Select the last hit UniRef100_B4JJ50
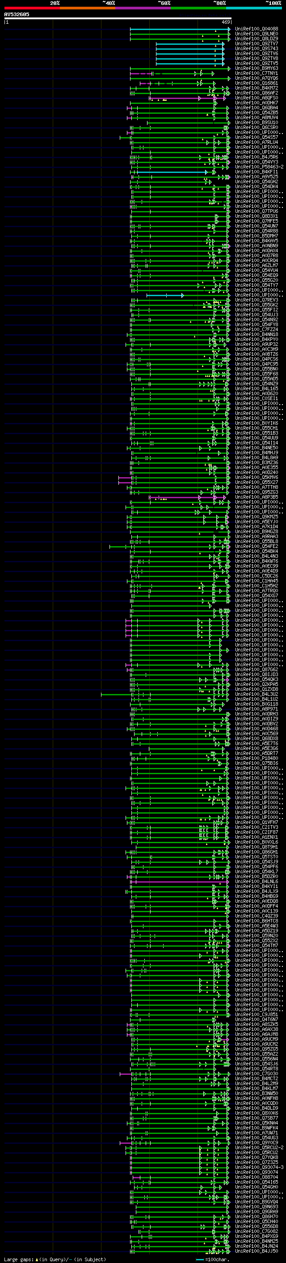This screenshot has height=1263, width=286. coord(257,1251)
